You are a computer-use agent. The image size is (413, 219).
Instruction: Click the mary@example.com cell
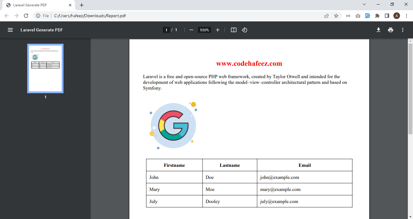[305, 189]
